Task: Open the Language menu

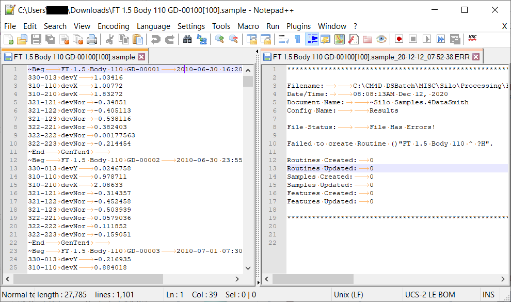Action: pyautogui.click(x=153, y=26)
